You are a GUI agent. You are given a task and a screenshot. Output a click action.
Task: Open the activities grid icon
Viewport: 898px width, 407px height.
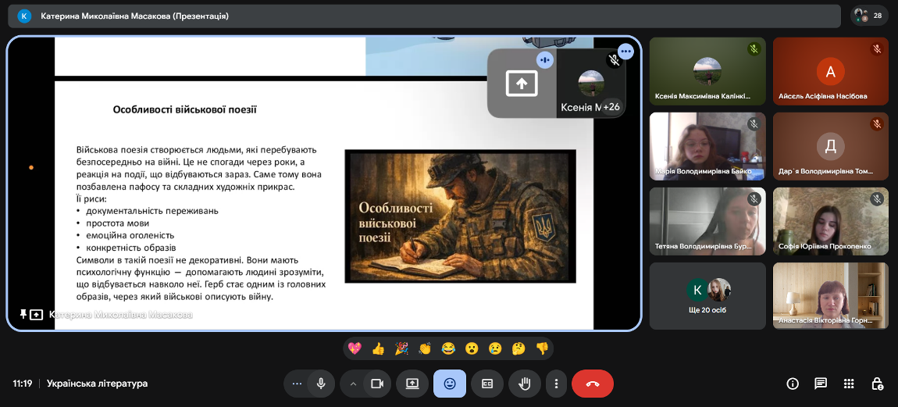(x=849, y=384)
